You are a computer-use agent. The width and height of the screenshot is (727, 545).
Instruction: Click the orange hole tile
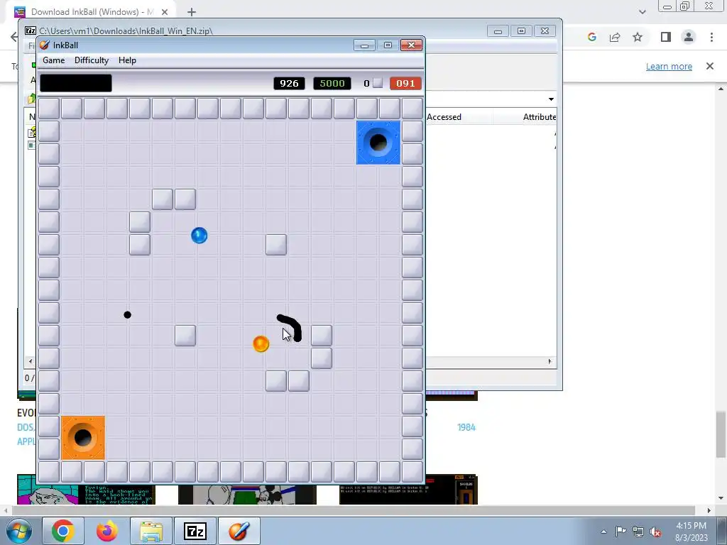[x=83, y=437]
